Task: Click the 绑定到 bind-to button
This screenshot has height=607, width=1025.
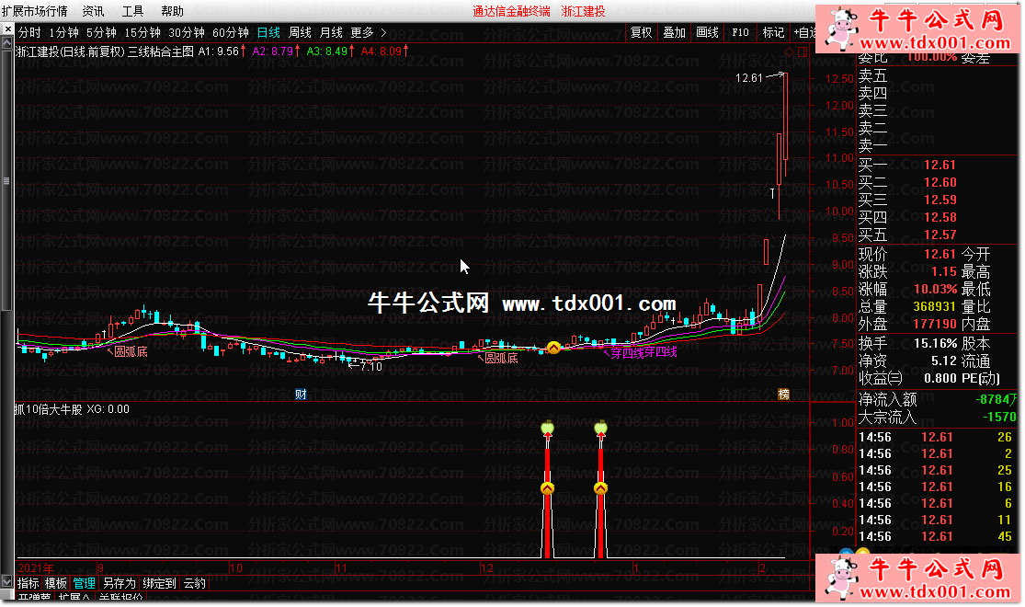Action: [160, 583]
